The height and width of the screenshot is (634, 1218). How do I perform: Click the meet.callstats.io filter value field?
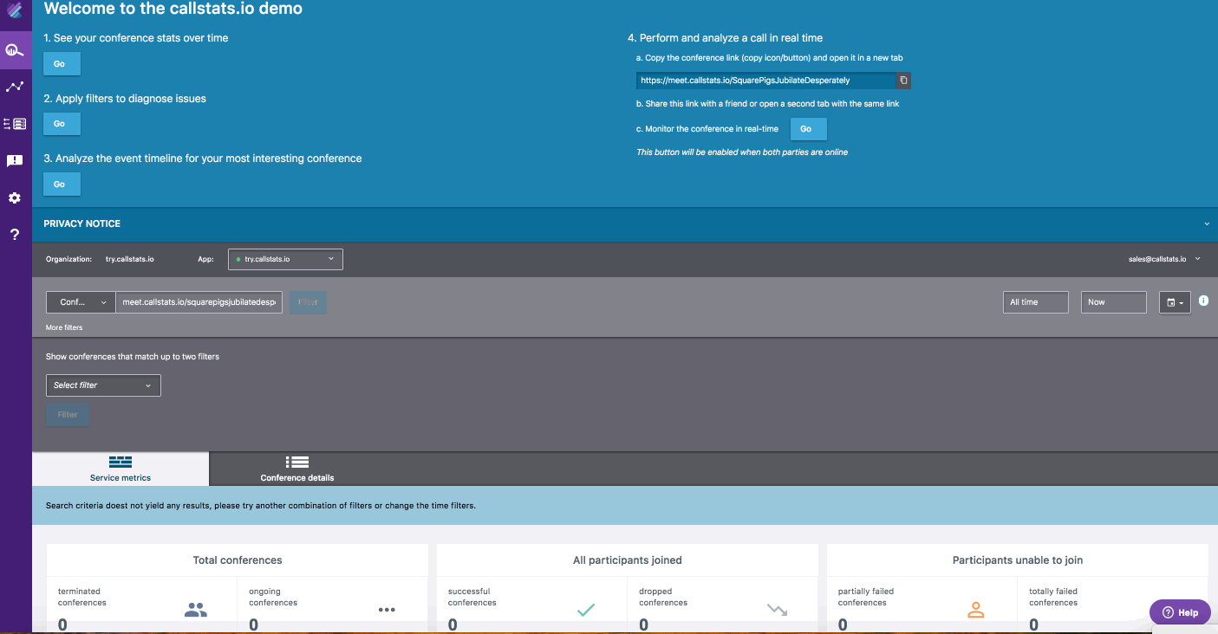click(x=199, y=302)
